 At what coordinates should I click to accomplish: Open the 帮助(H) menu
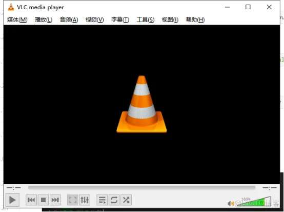click(x=195, y=20)
